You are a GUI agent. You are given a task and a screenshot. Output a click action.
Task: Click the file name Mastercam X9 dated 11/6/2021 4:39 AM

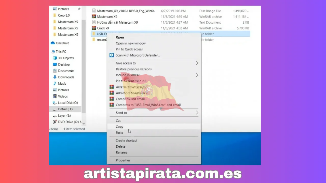point(107,17)
